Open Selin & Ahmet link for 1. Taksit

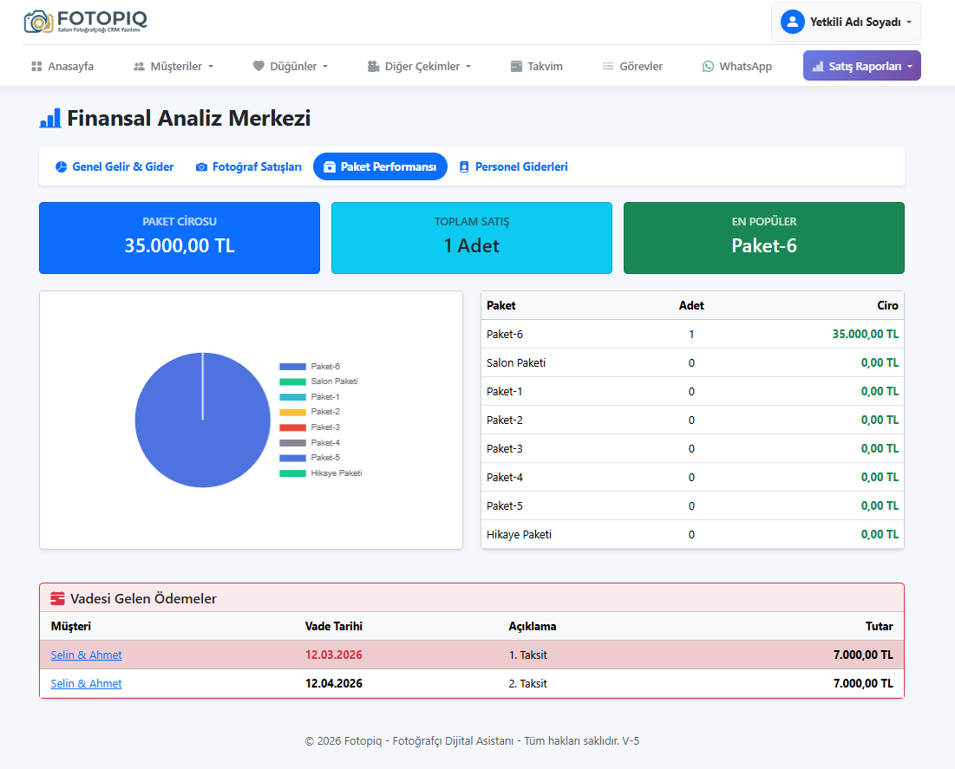86,655
